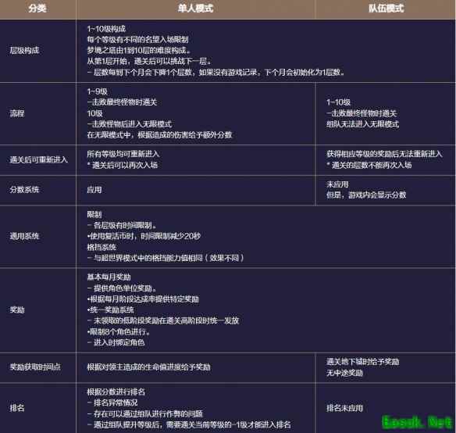Screen dimensions: 456x433
Task: Click the 分类 column header
Action: point(37,8)
